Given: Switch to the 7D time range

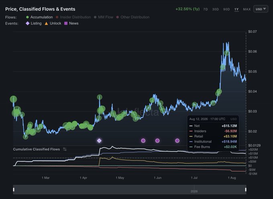Looking at the screenshot, I should [206, 9].
